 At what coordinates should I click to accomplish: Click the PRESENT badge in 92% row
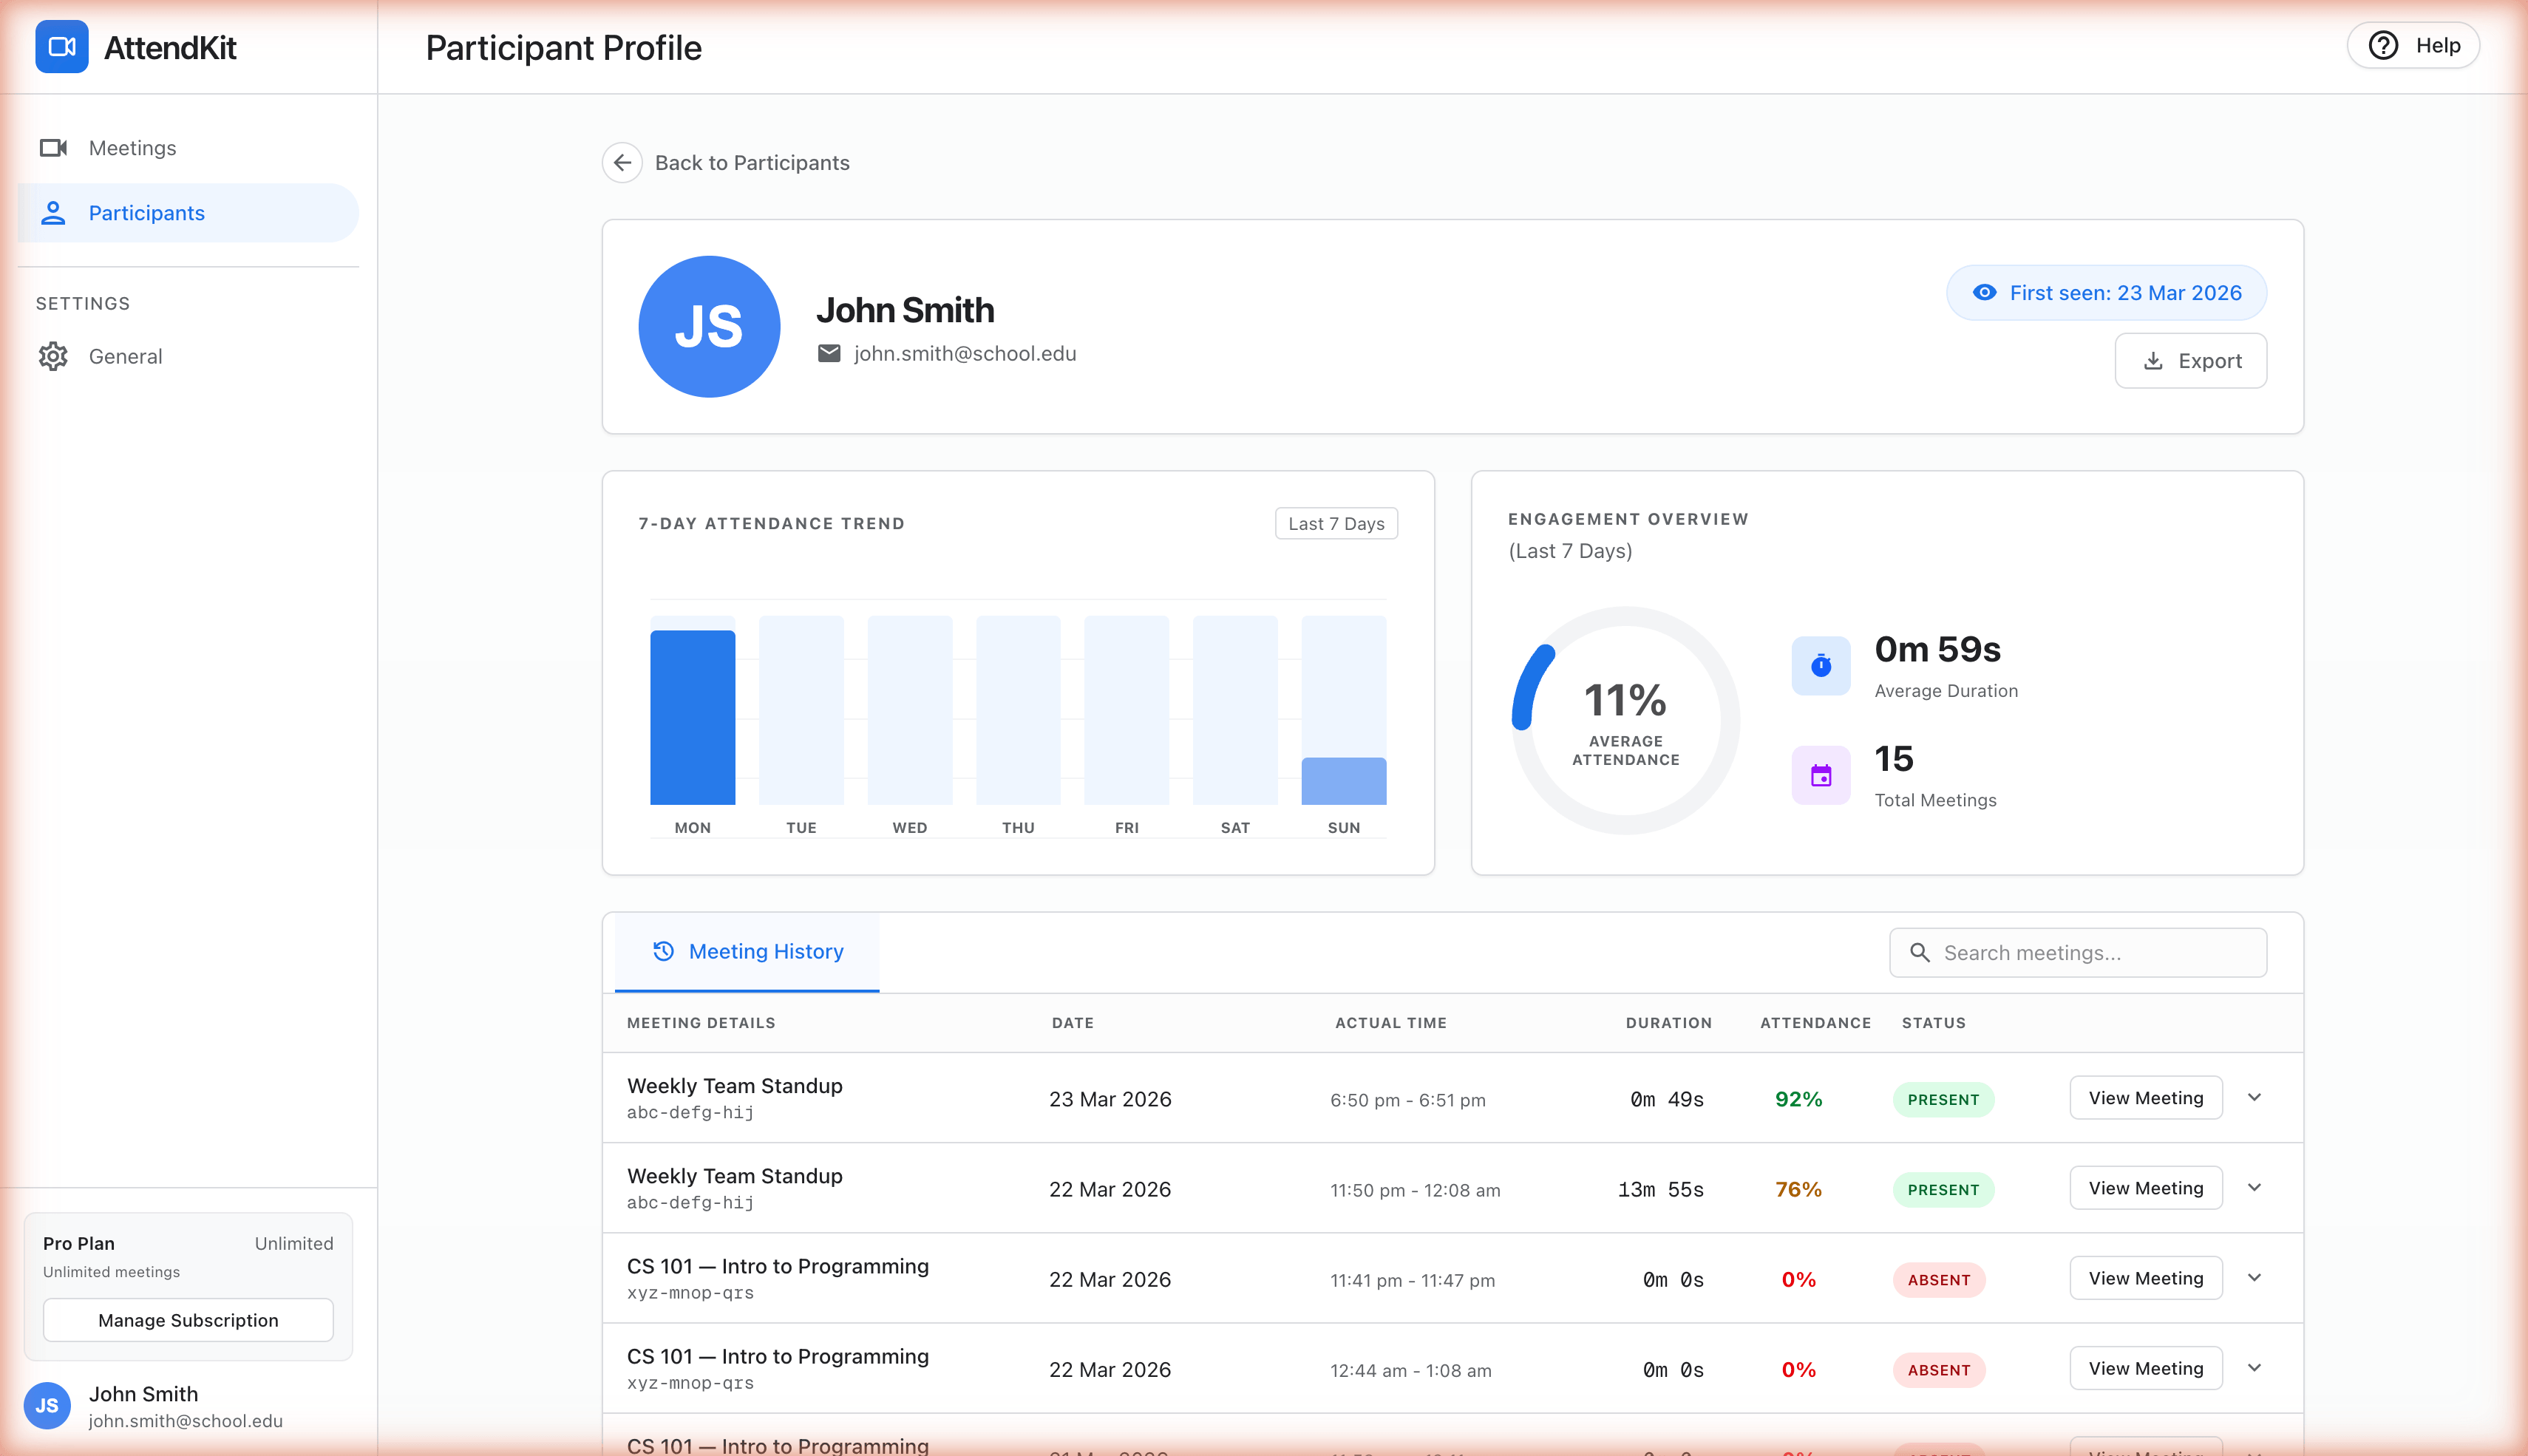1943,1099
